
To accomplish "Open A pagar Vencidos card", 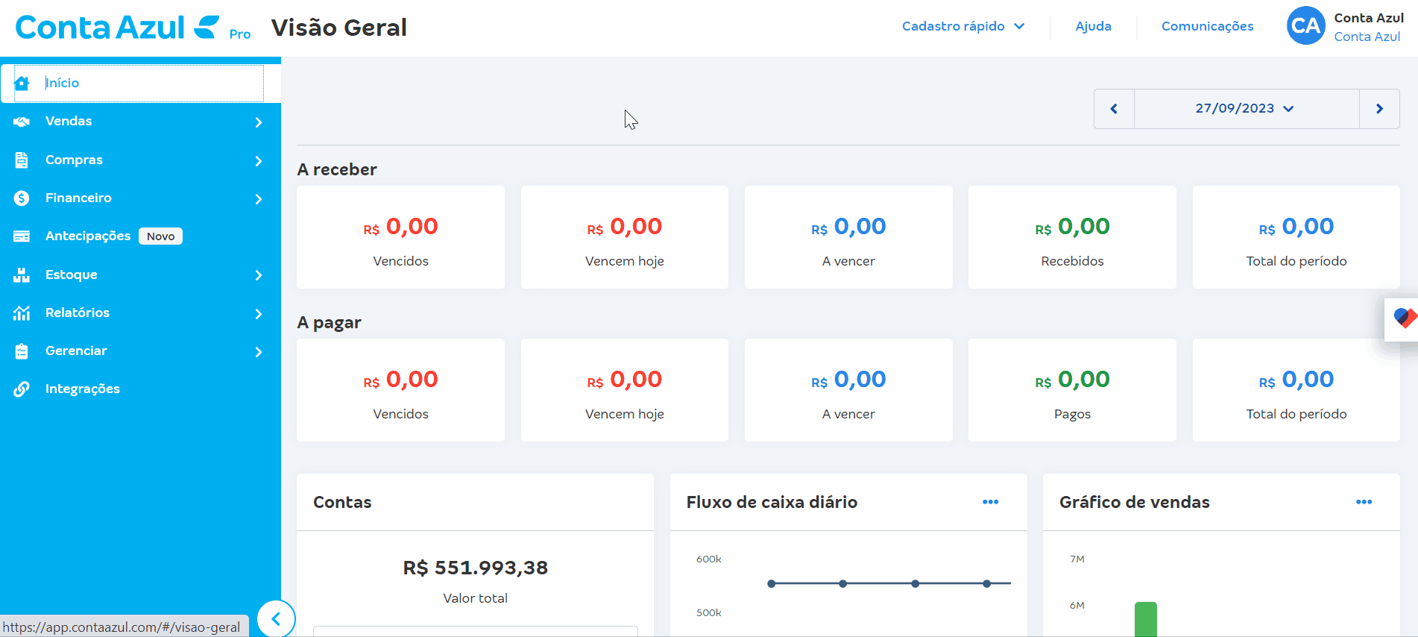I will [400, 390].
